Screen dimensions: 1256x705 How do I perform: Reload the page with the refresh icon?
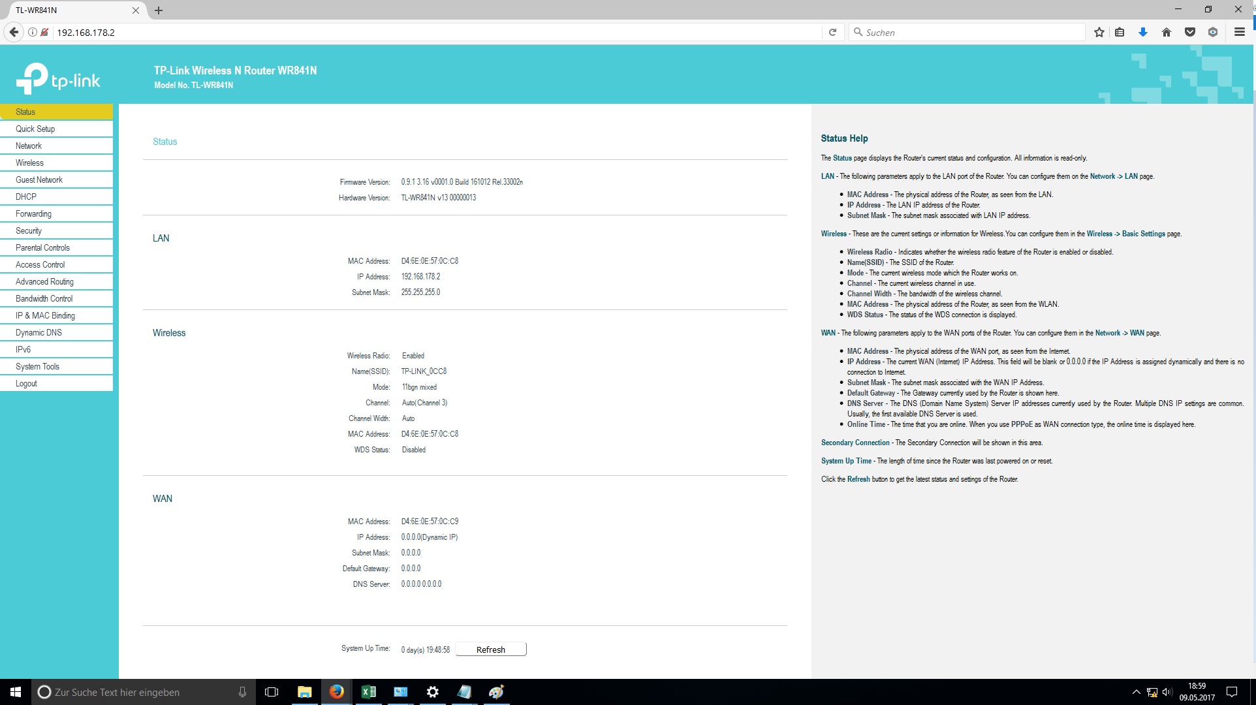[832, 32]
